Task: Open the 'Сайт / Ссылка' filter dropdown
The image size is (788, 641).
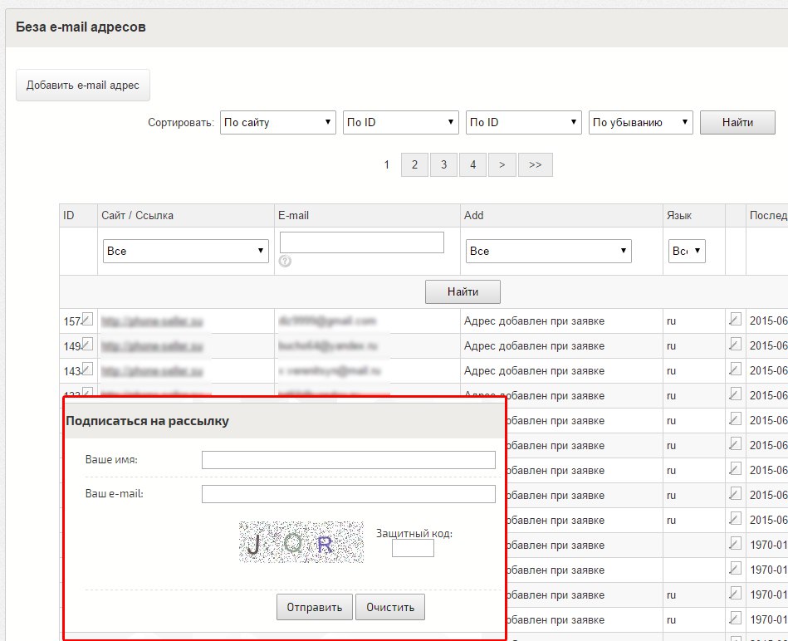Action: (x=185, y=251)
